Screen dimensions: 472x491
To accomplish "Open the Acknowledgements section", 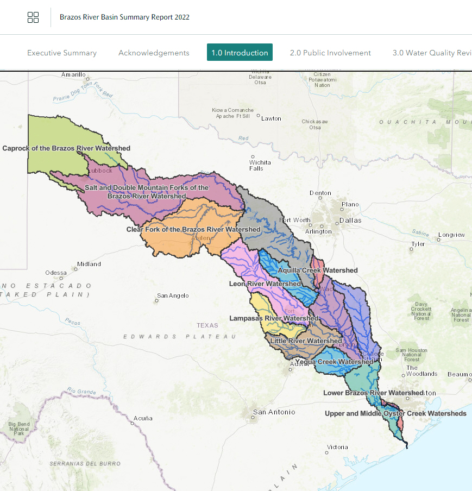I will coord(154,52).
